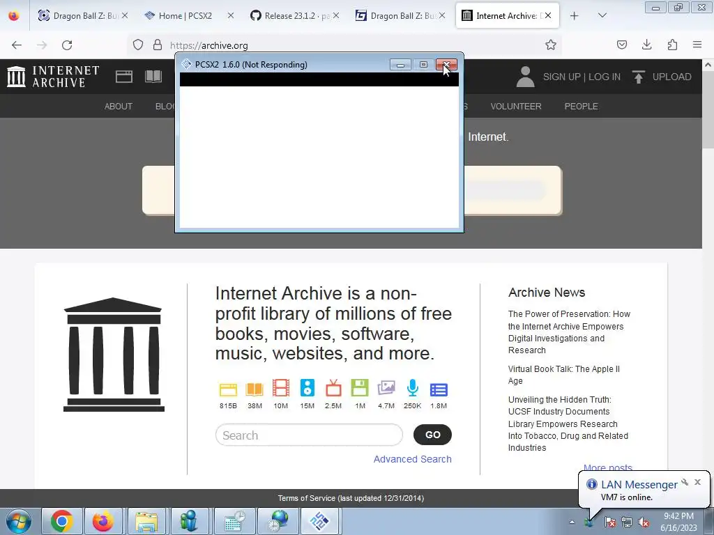Open the 38M texts book icon

tap(255, 389)
